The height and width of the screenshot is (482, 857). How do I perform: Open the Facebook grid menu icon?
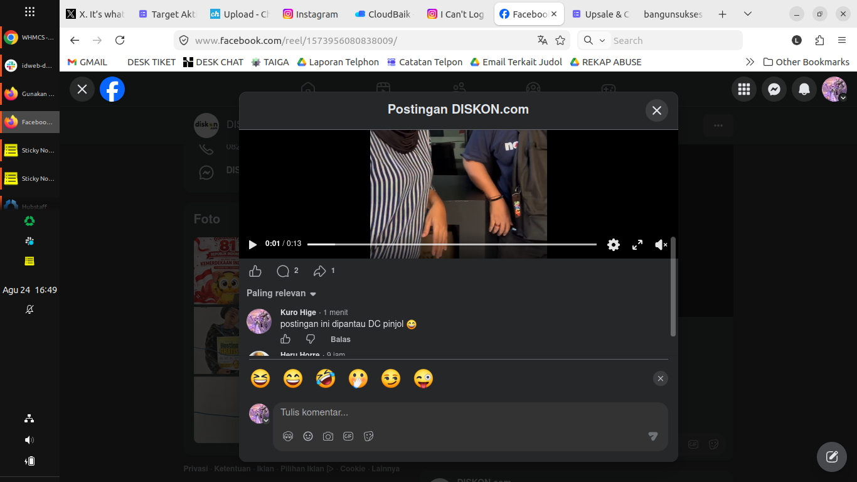744,89
